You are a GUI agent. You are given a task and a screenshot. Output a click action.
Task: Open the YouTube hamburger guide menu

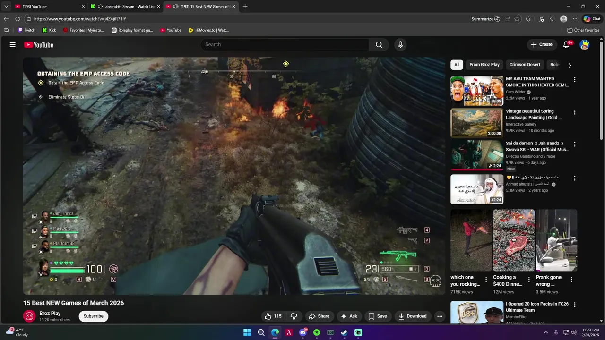pos(13,45)
